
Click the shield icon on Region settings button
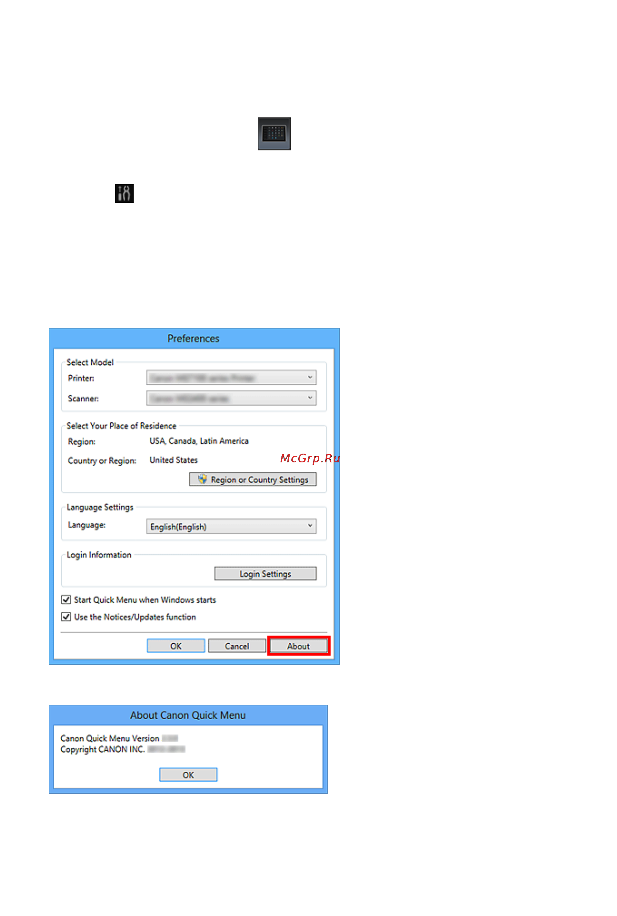click(x=202, y=479)
